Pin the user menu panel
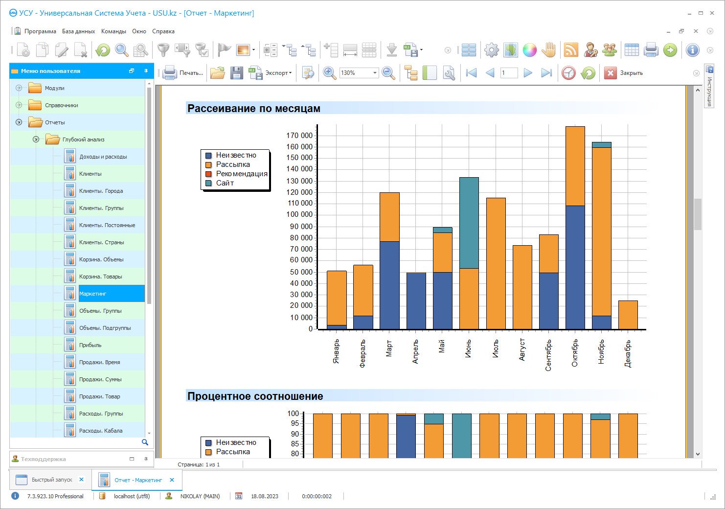Image resolution: width=725 pixels, height=509 pixels. pos(146,71)
